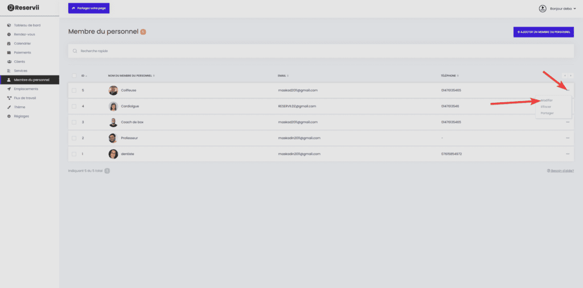Screen dimensions: 583x288
Task: Select Effacer from the row menu
Action: (546, 107)
